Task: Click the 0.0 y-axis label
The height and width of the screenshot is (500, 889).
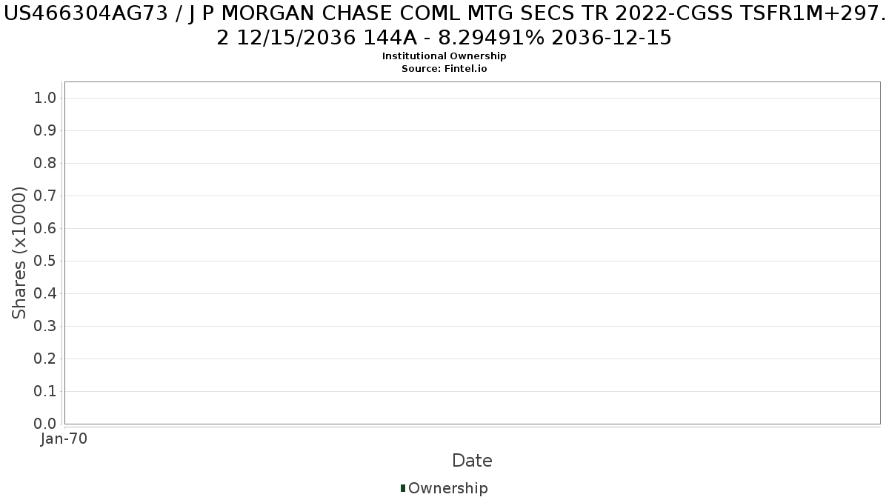Action: click(45, 424)
